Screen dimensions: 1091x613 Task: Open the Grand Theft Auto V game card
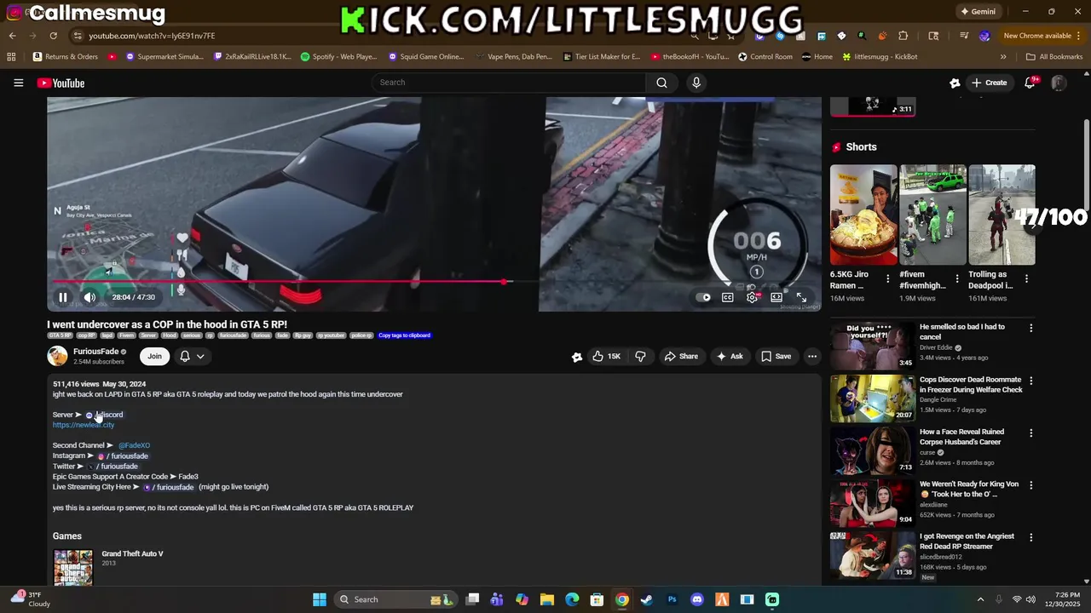(108, 566)
